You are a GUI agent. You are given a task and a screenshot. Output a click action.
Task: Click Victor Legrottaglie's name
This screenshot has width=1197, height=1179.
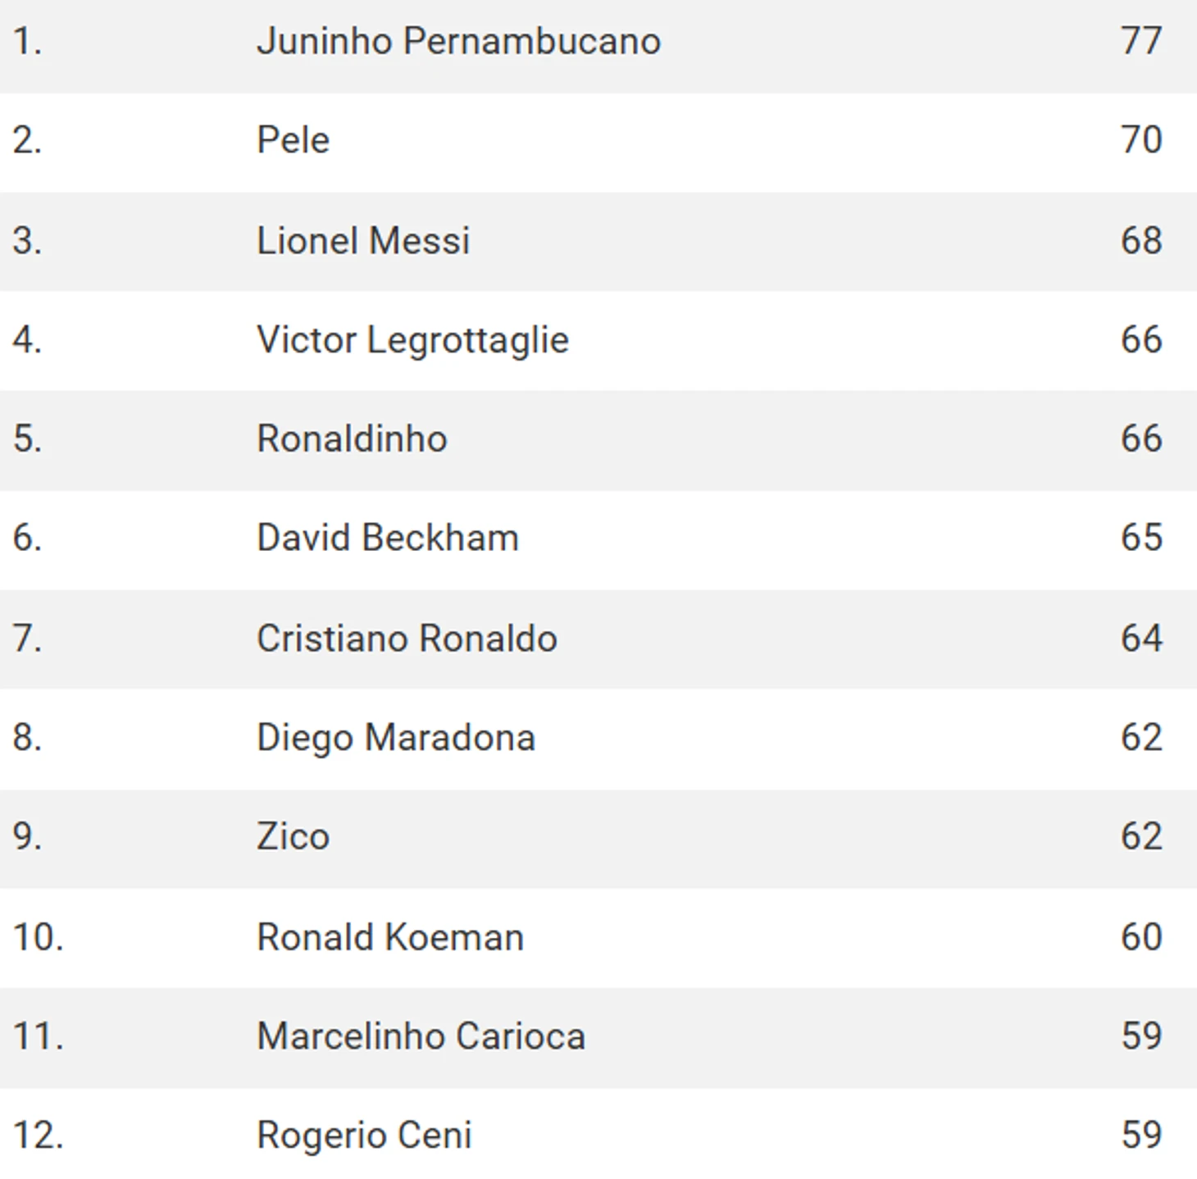coord(412,339)
